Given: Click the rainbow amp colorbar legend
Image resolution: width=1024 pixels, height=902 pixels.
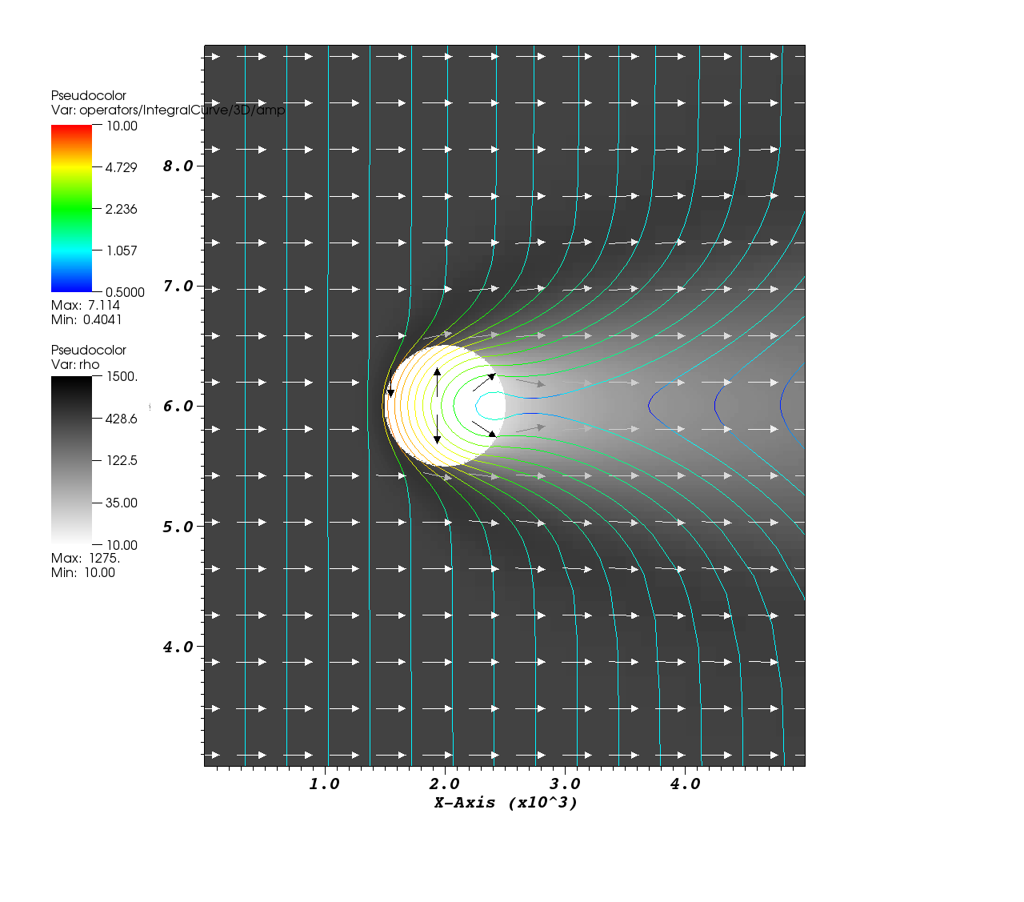Looking at the screenshot, I should pyautogui.click(x=71, y=208).
